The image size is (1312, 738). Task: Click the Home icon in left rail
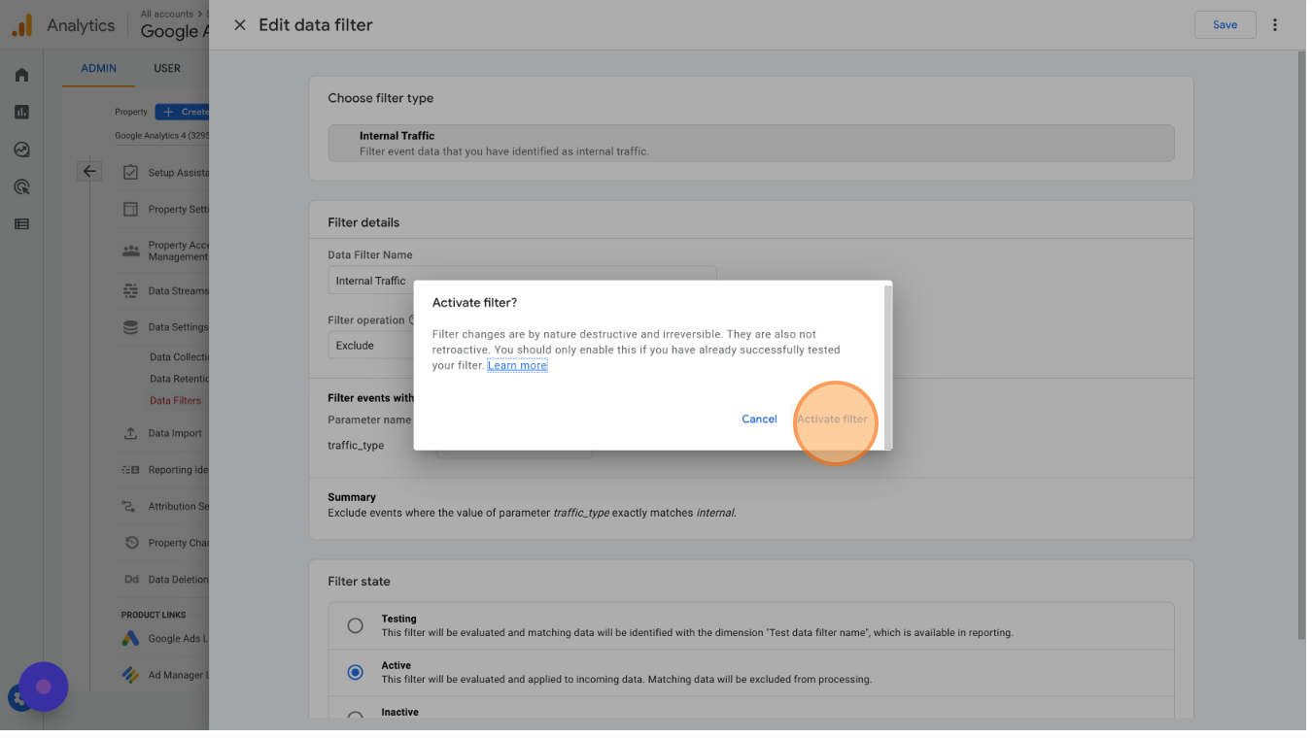pos(21,75)
